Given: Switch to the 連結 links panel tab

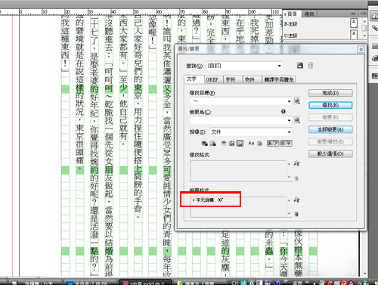Looking at the screenshot, I should point(309,14).
